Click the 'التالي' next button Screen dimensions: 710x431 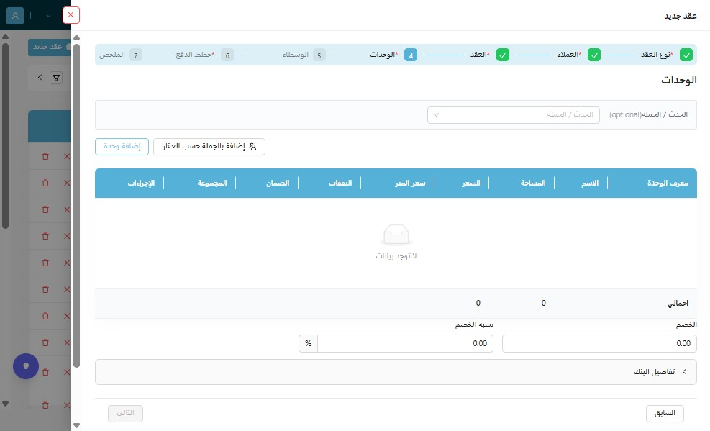125,413
